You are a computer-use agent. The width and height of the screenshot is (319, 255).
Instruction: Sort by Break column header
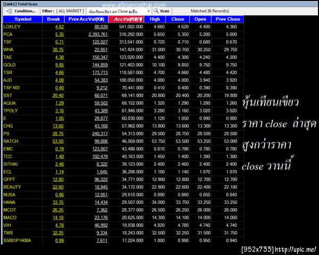53,19
